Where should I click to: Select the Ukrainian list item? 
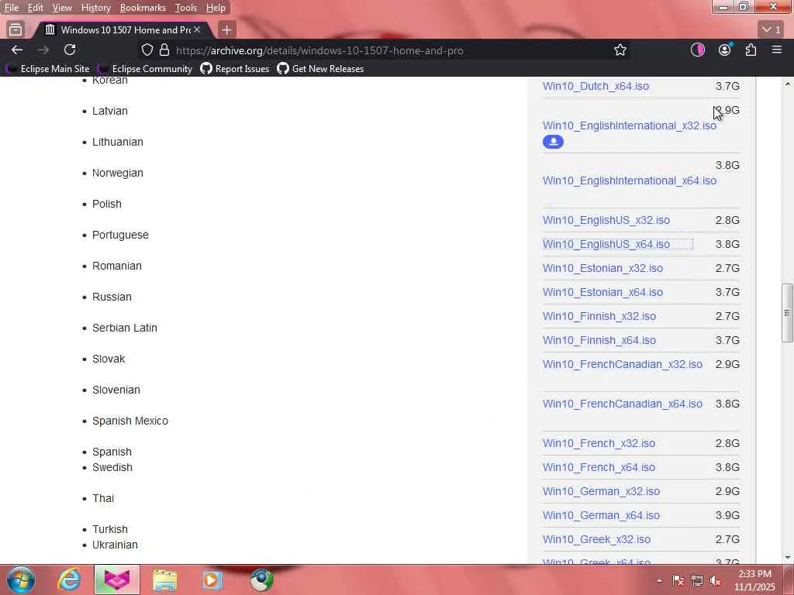pyautogui.click(x=115, y=545)
